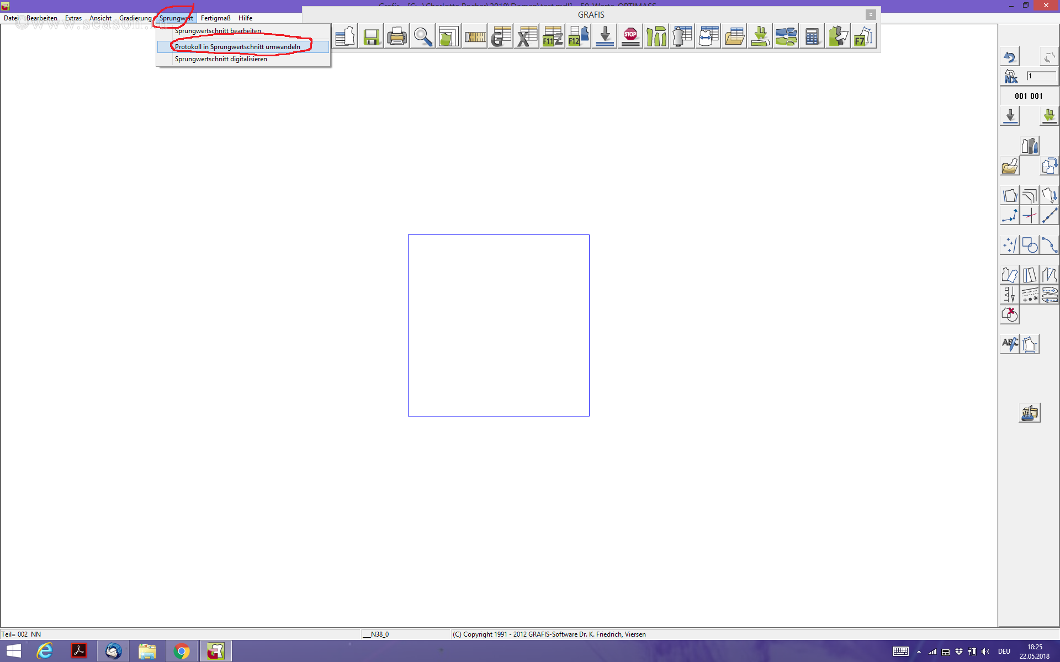Click the open folder part icon
The image size is (1060, 662).
(x=1009, y=166)
